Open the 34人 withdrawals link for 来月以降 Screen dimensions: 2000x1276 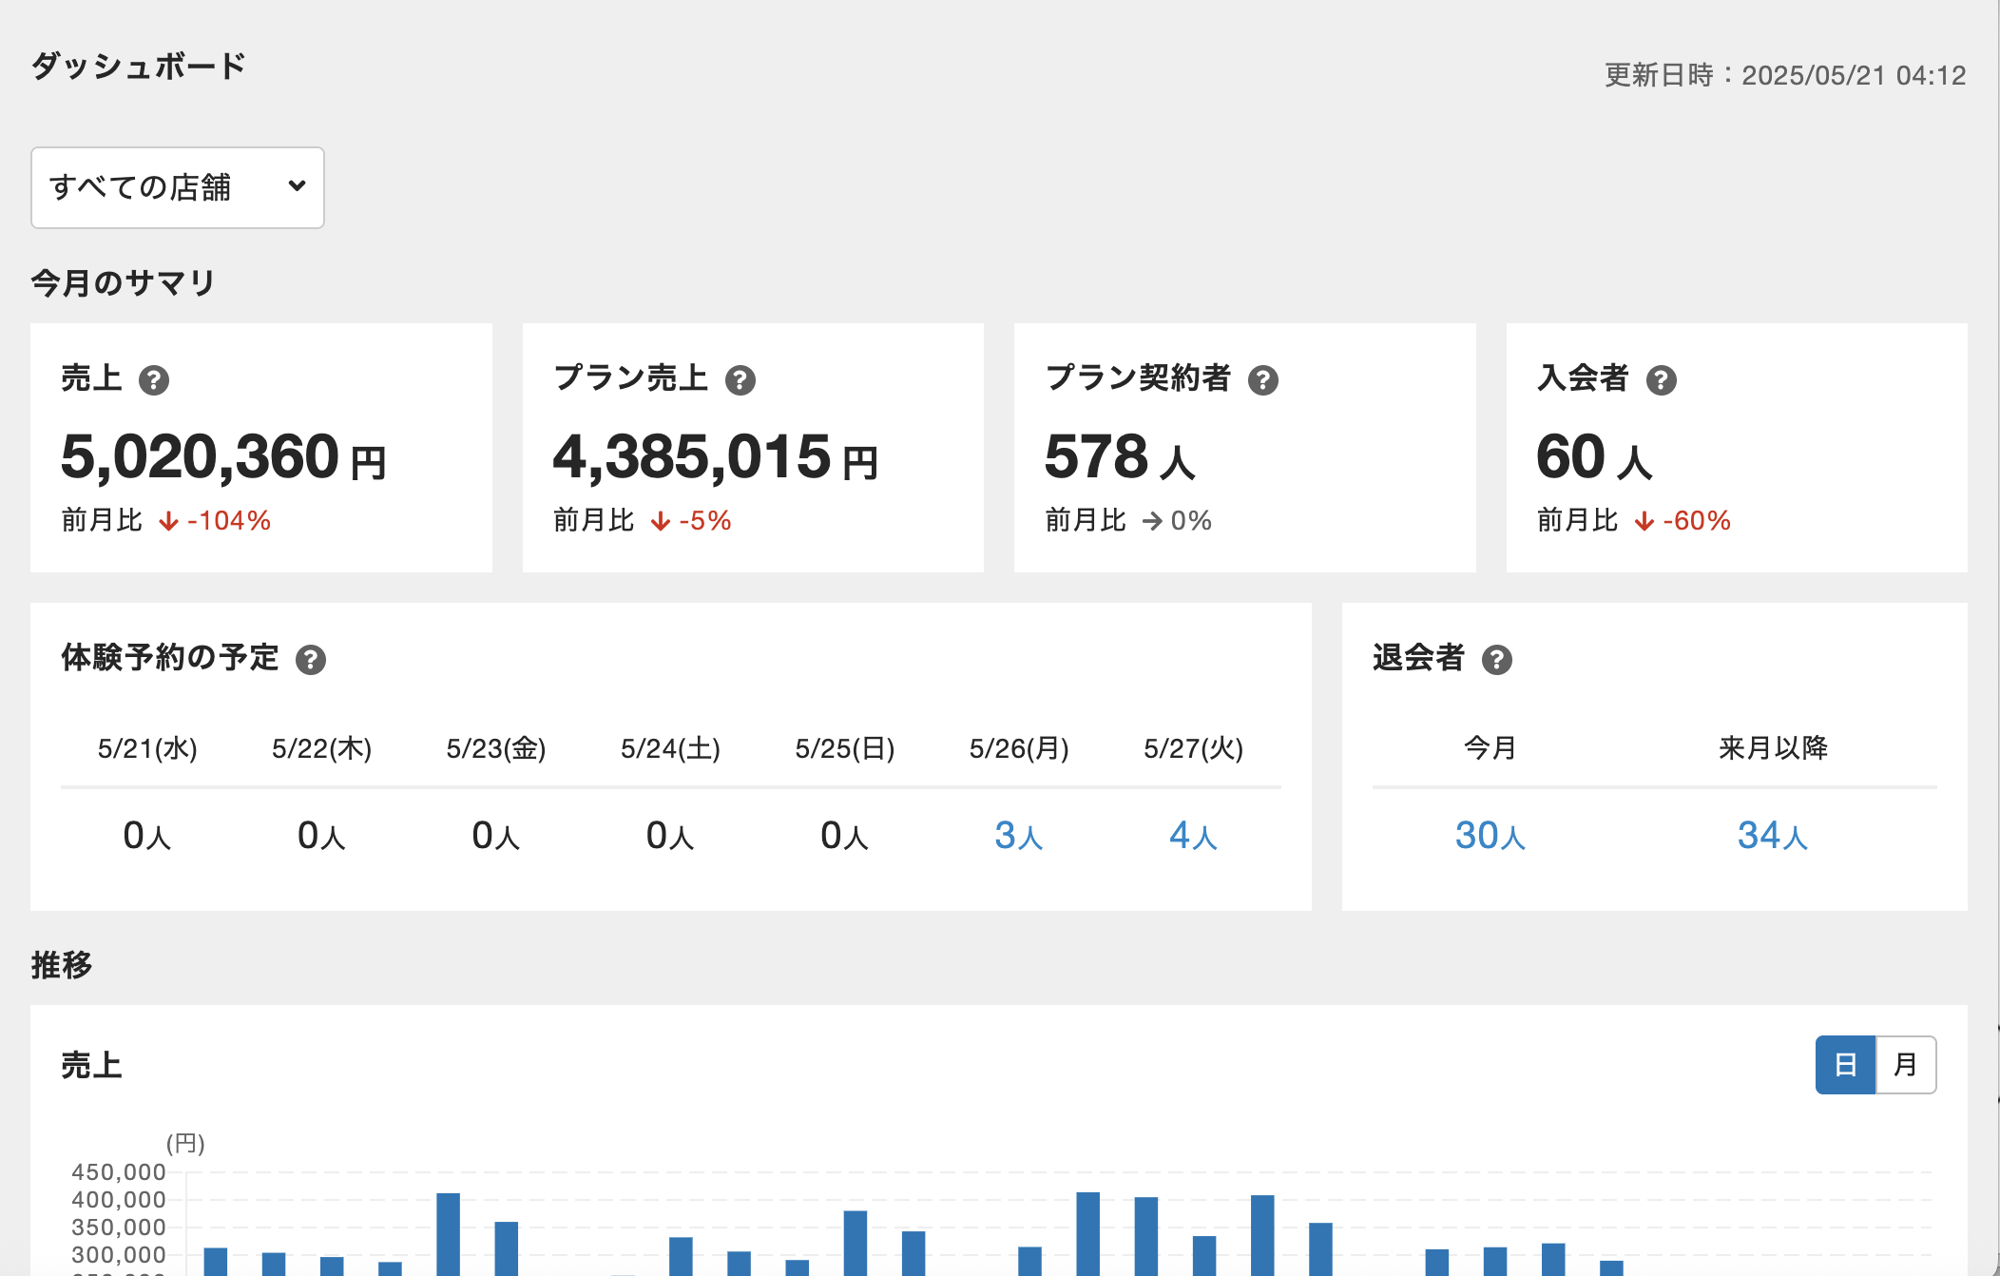click(x=1772, y=836)
